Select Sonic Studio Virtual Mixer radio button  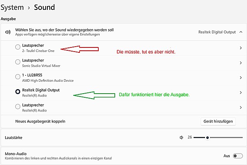[x=18, y=62]
